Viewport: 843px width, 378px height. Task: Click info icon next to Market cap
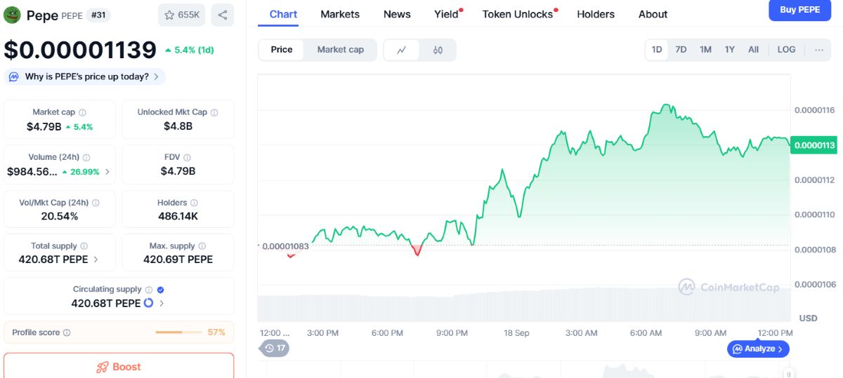coord(82,112)
